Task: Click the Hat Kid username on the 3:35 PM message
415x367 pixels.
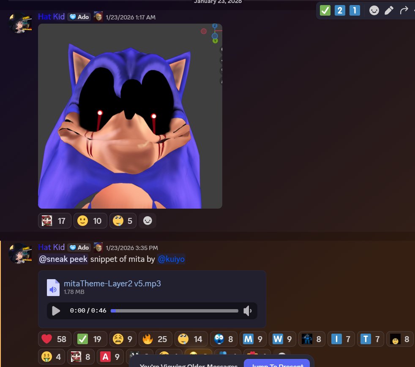Action: 51,247
